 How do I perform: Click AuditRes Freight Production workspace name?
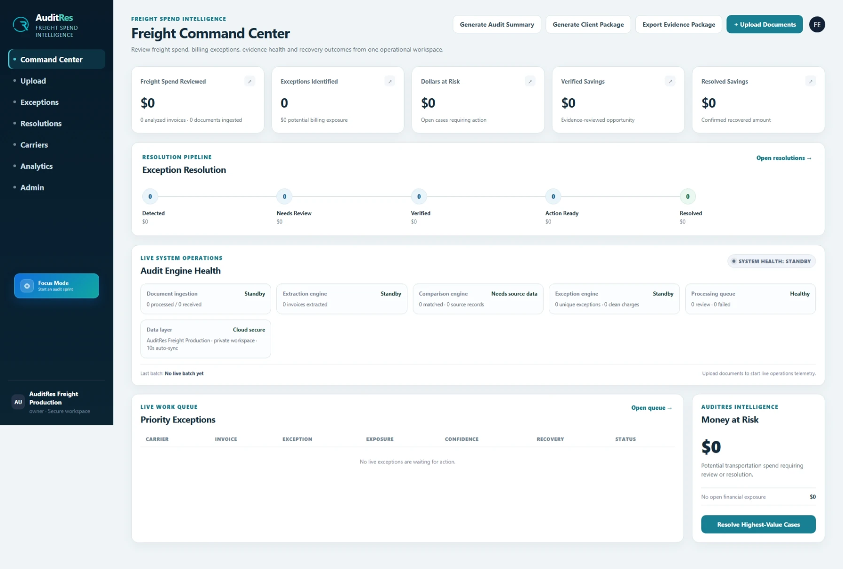click(x=54, y=398)
